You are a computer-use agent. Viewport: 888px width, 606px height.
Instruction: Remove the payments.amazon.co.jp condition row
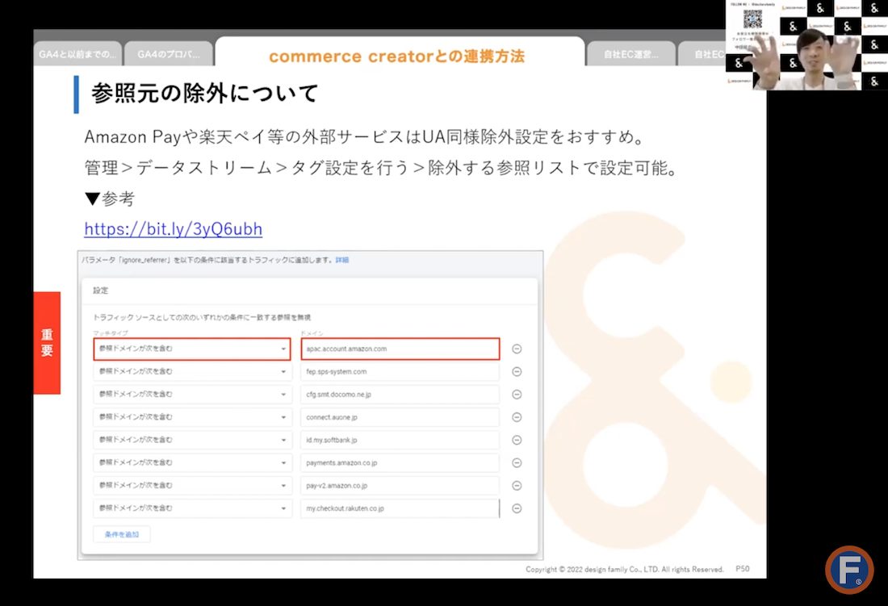click(x=517, y=463)
